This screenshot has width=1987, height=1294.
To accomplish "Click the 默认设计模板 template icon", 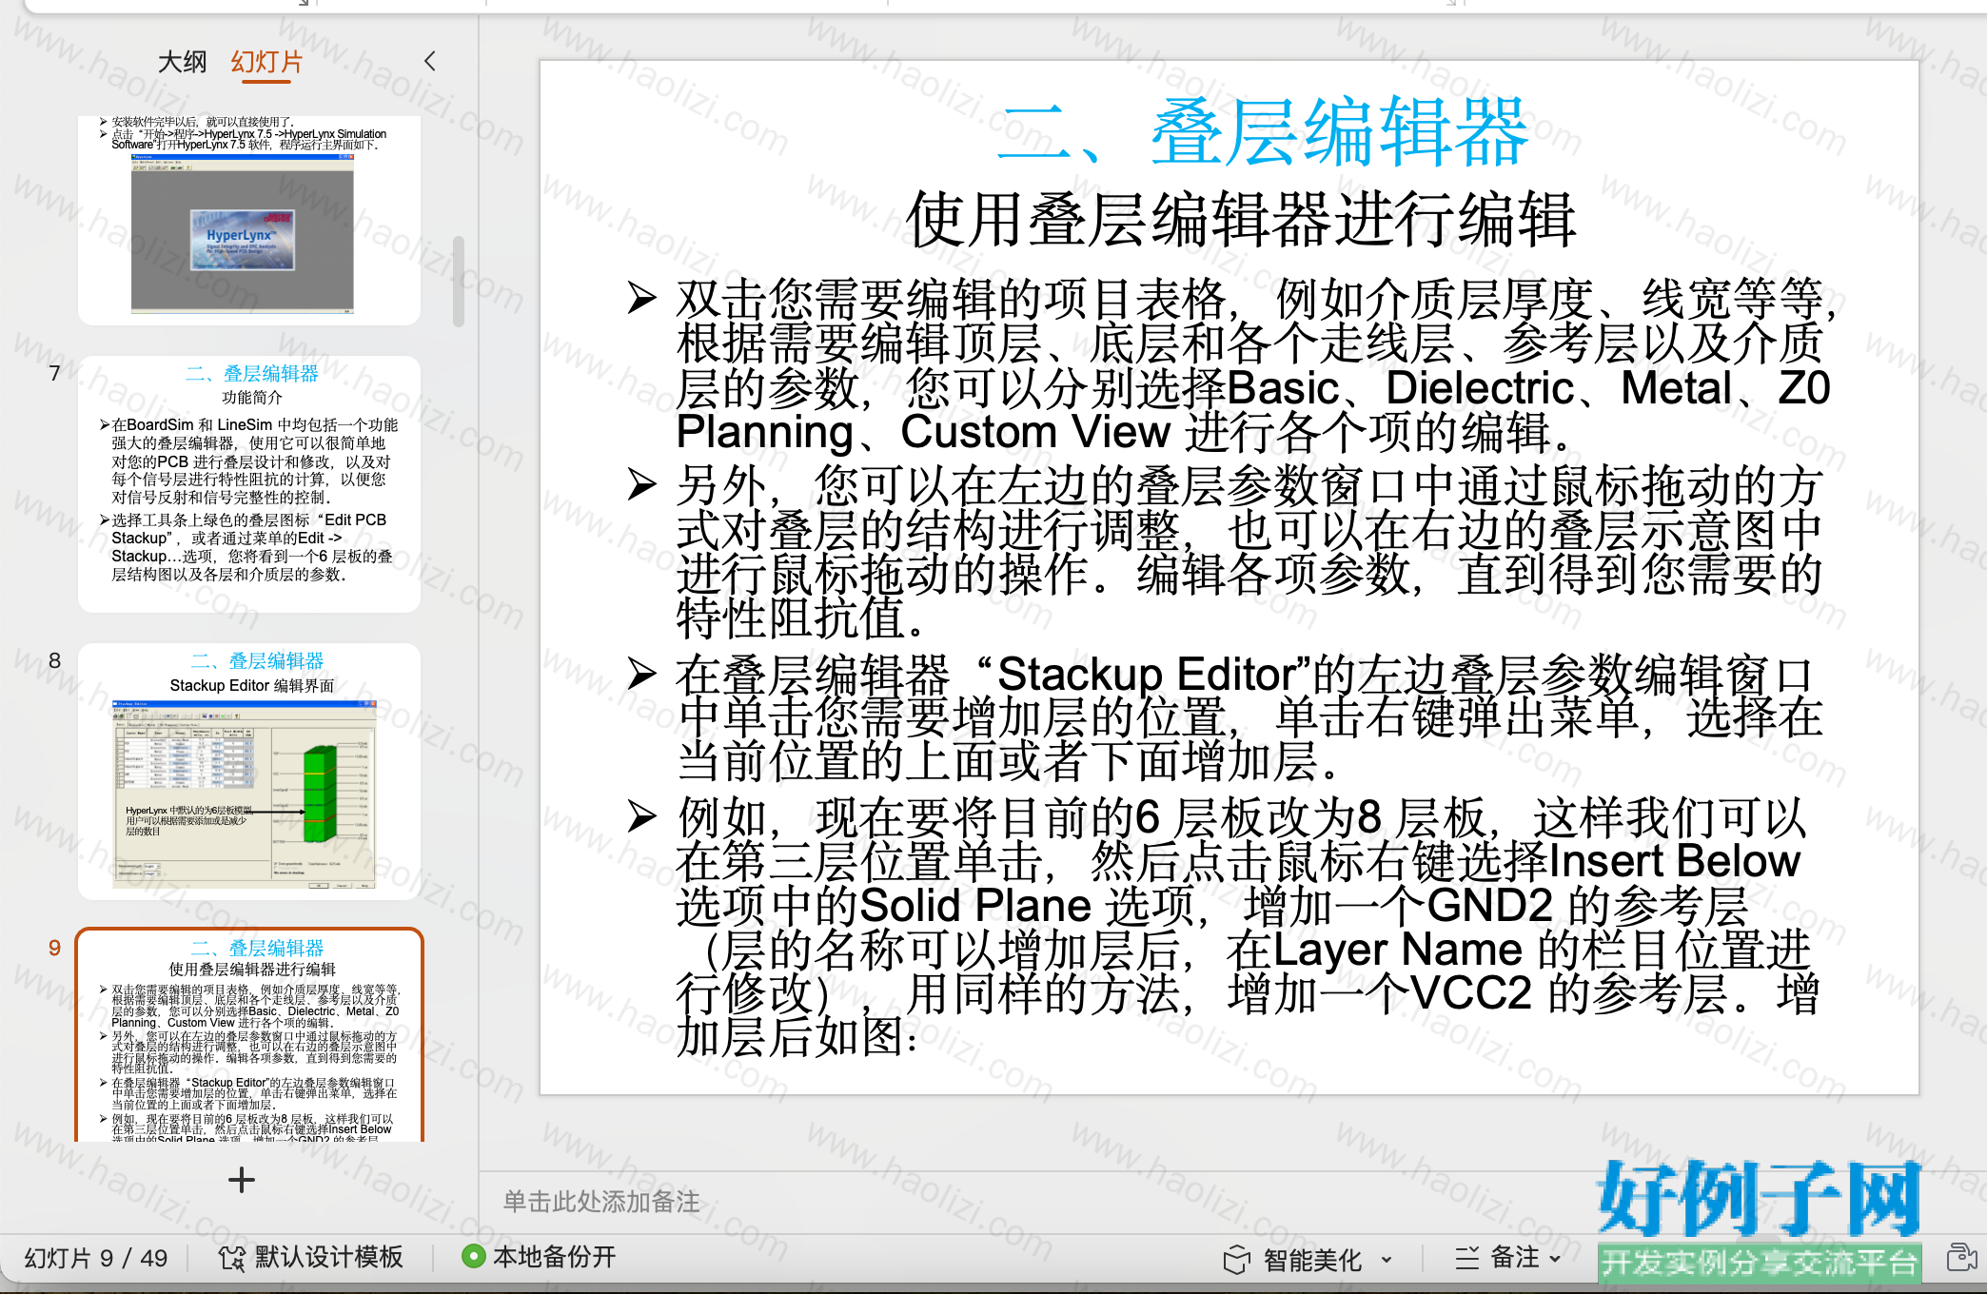I will pyautogui.click(x=231, y=1258).
